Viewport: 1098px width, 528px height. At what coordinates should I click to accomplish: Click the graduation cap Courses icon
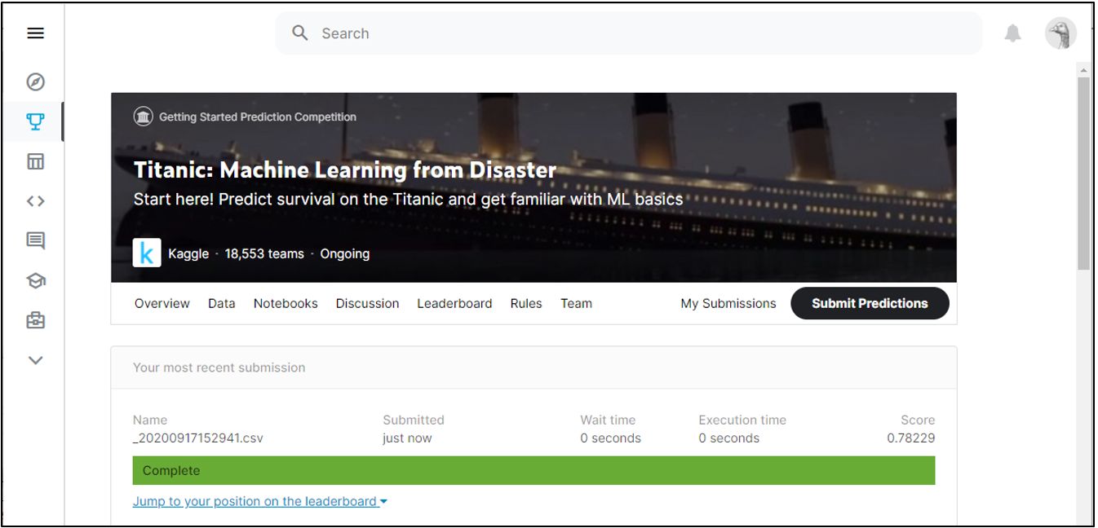click(35, 280)
